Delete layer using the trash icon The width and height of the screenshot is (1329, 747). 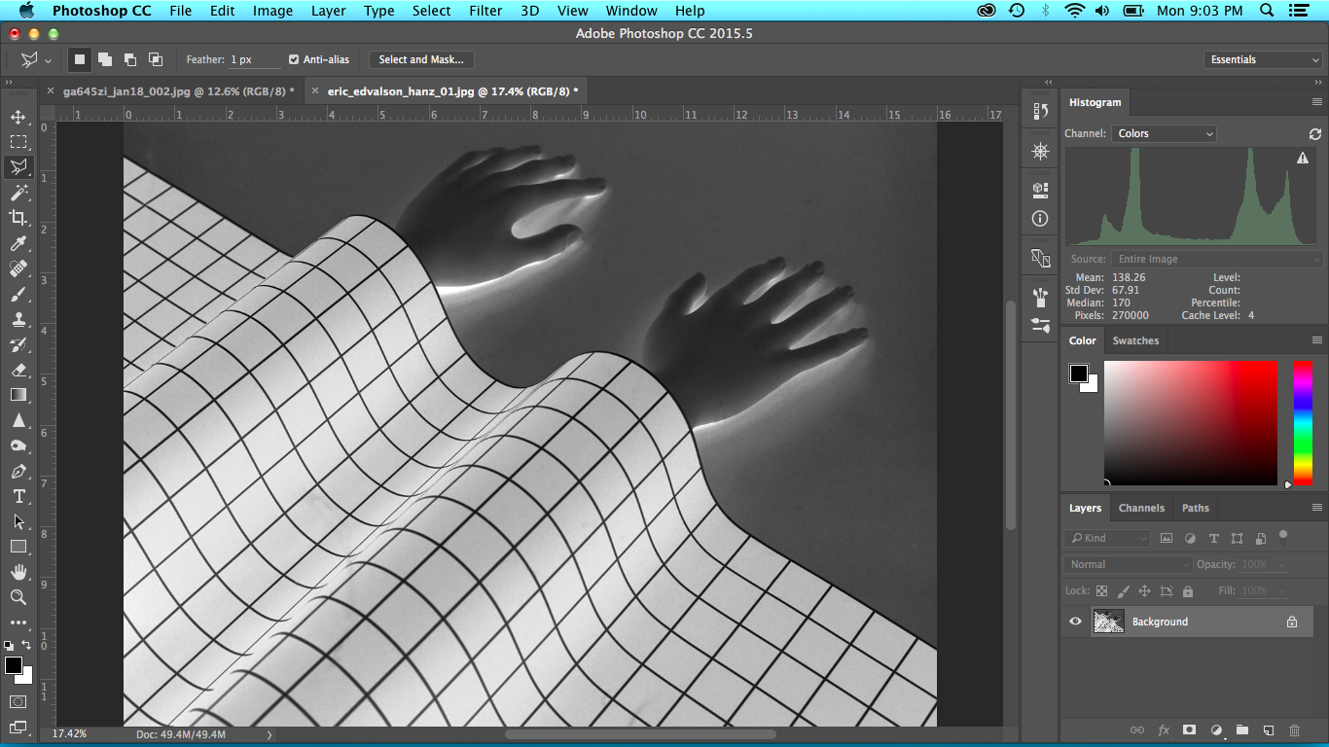(x=1294, y=729)
